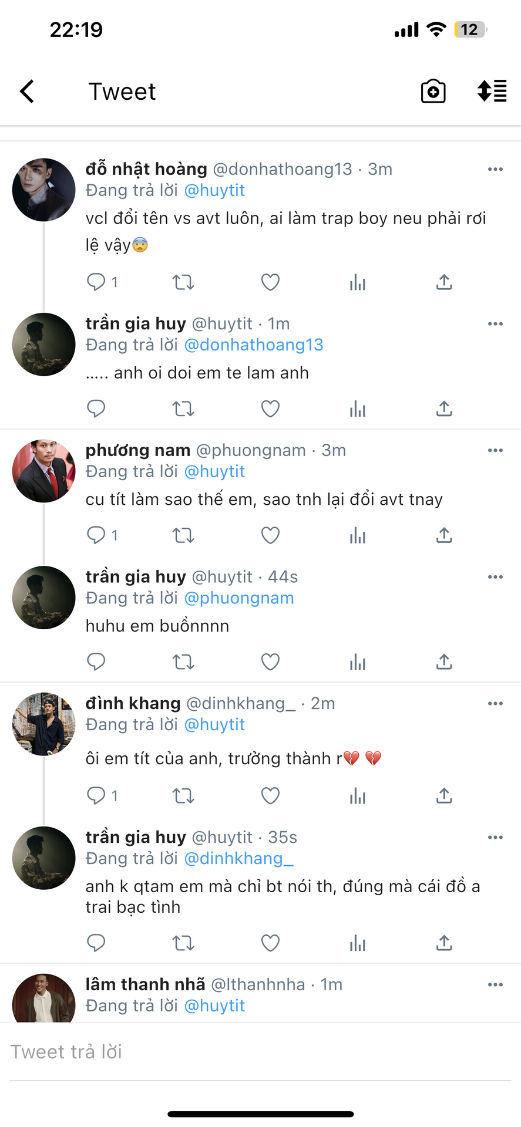View đình khang's profile avatar
Image resolution: width=521 pixels, height=1127 pixels.
pos(44,724)
